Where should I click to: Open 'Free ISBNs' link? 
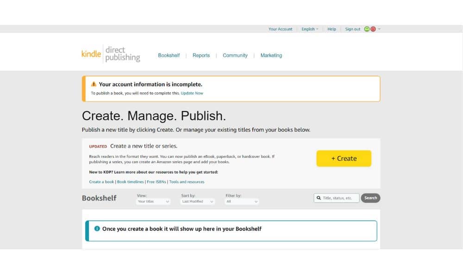[x=156, y=181]
